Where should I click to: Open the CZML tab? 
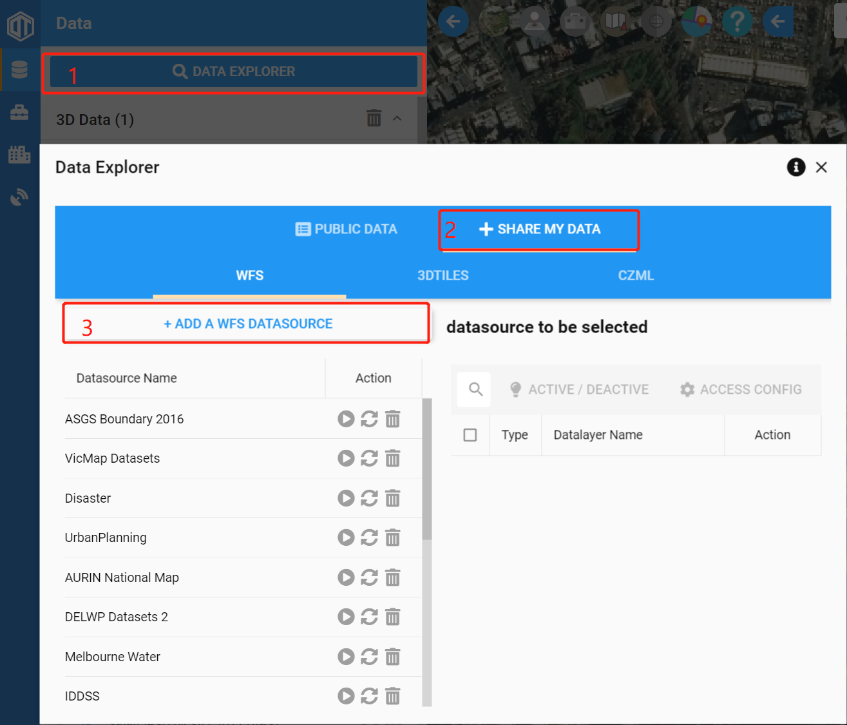tap(636, 275)
